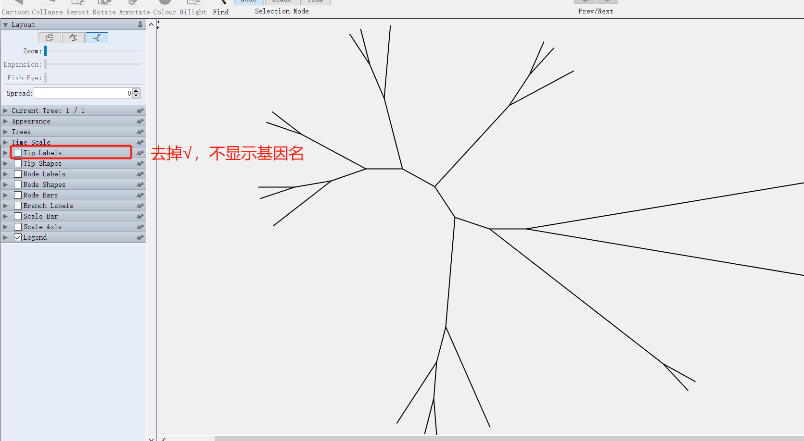Click the pin icon on Node Bars row
The width and height of the screenshot is (804, 441).
pyautogui.click(x=140, y=196)
